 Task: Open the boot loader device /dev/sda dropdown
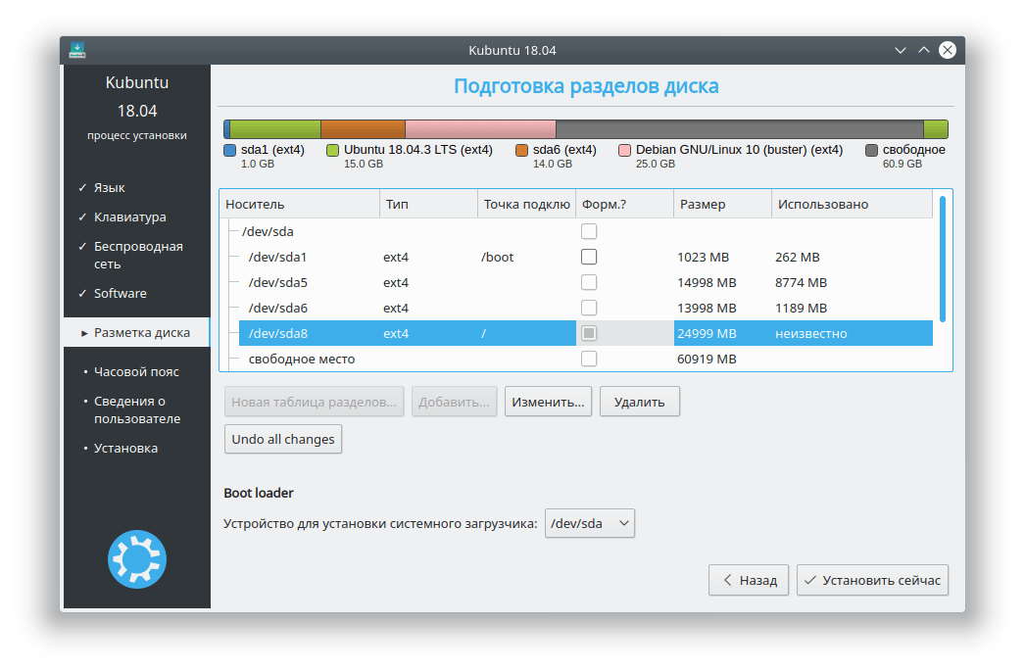(590, 523)
